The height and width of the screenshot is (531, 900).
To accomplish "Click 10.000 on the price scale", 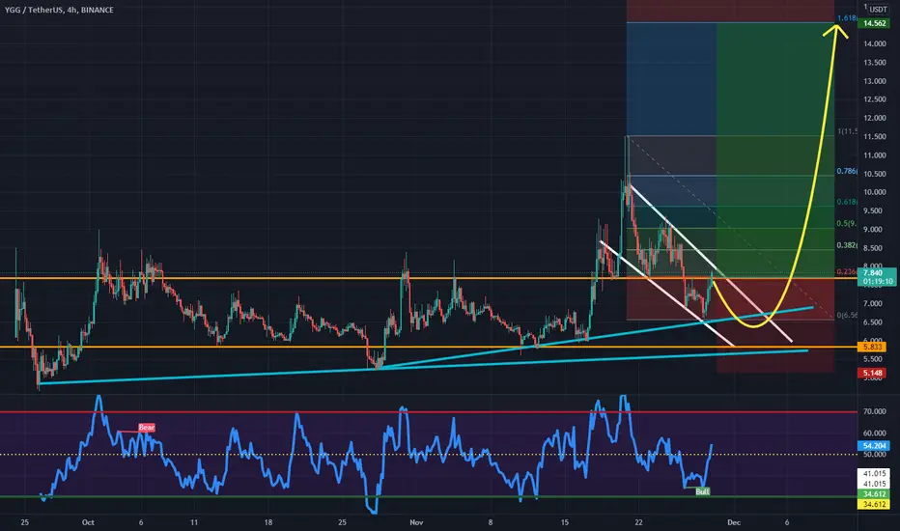I will 874,192.
